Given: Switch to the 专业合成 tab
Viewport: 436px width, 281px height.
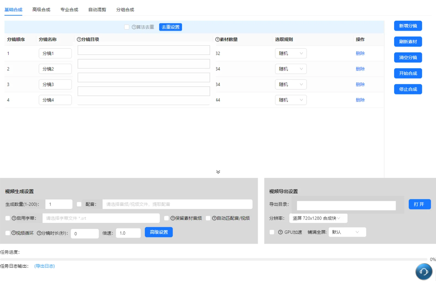Looking at the screenshot, I should [69, 10].
